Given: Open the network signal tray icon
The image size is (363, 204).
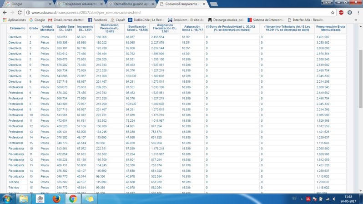Looking at the screenshot, I should click(x=328, y=199).
